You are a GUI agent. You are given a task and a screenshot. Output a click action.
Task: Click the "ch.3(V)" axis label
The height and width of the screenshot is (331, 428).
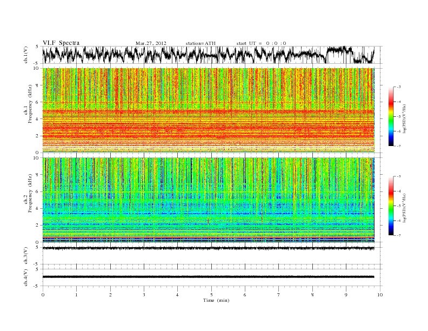click(26, 255)
